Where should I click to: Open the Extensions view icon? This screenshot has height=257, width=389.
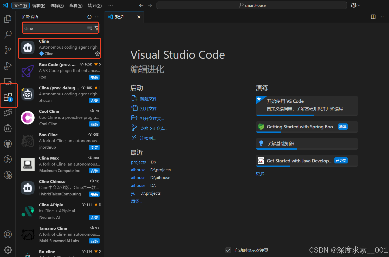click(x=8, y=97)
